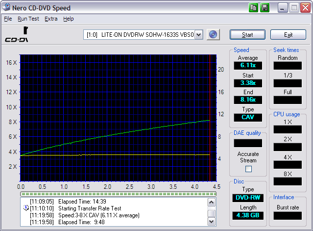Image resolution: width=313 pixels, height=231 pixels.
Task: Click the log line Elapsed Time: 9:48
Action: click(x=67, y=222)
